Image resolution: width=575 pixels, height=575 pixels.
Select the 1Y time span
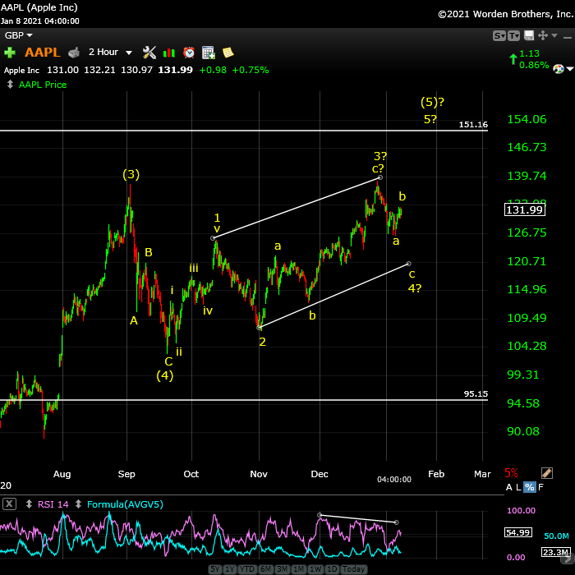(229, 569)
